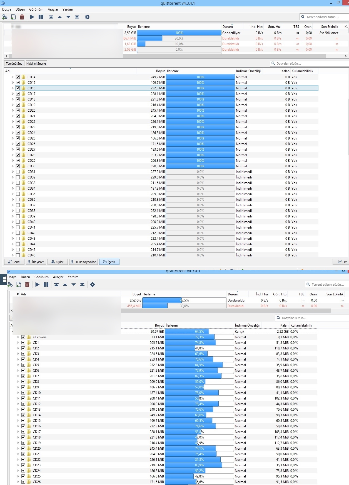Click Add Torrent Link icon in upper window

pos(5,17)
